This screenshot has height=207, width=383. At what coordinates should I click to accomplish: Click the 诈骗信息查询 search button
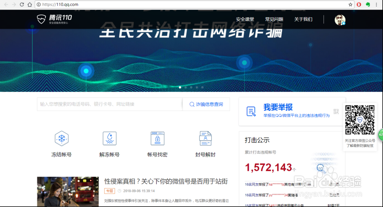pyautogui.click(x=206, y=104)
